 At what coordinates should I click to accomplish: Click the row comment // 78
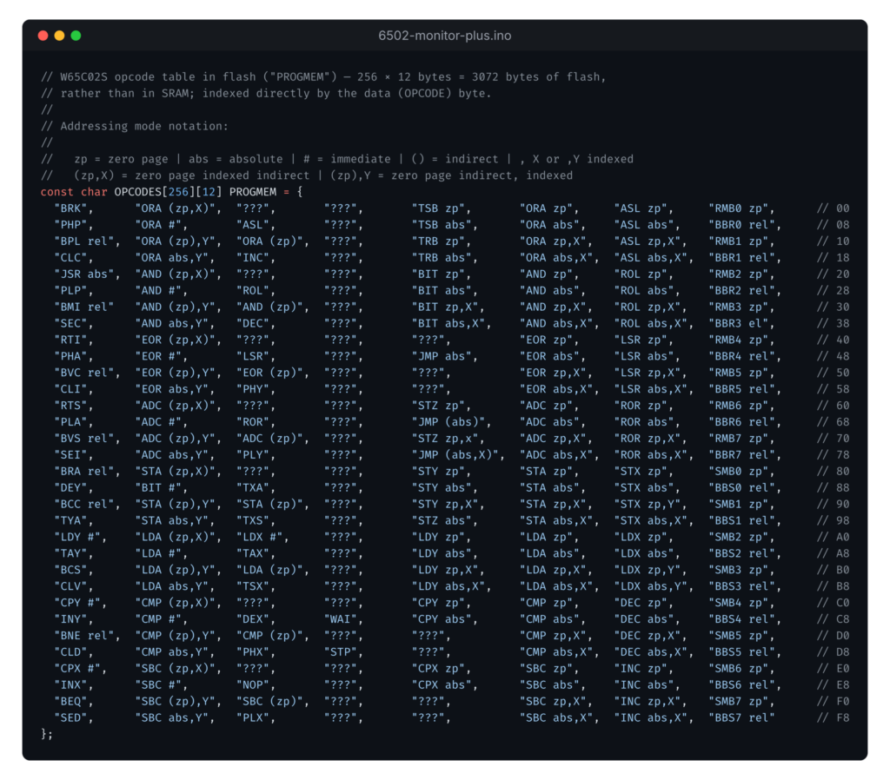pos(833,455)
